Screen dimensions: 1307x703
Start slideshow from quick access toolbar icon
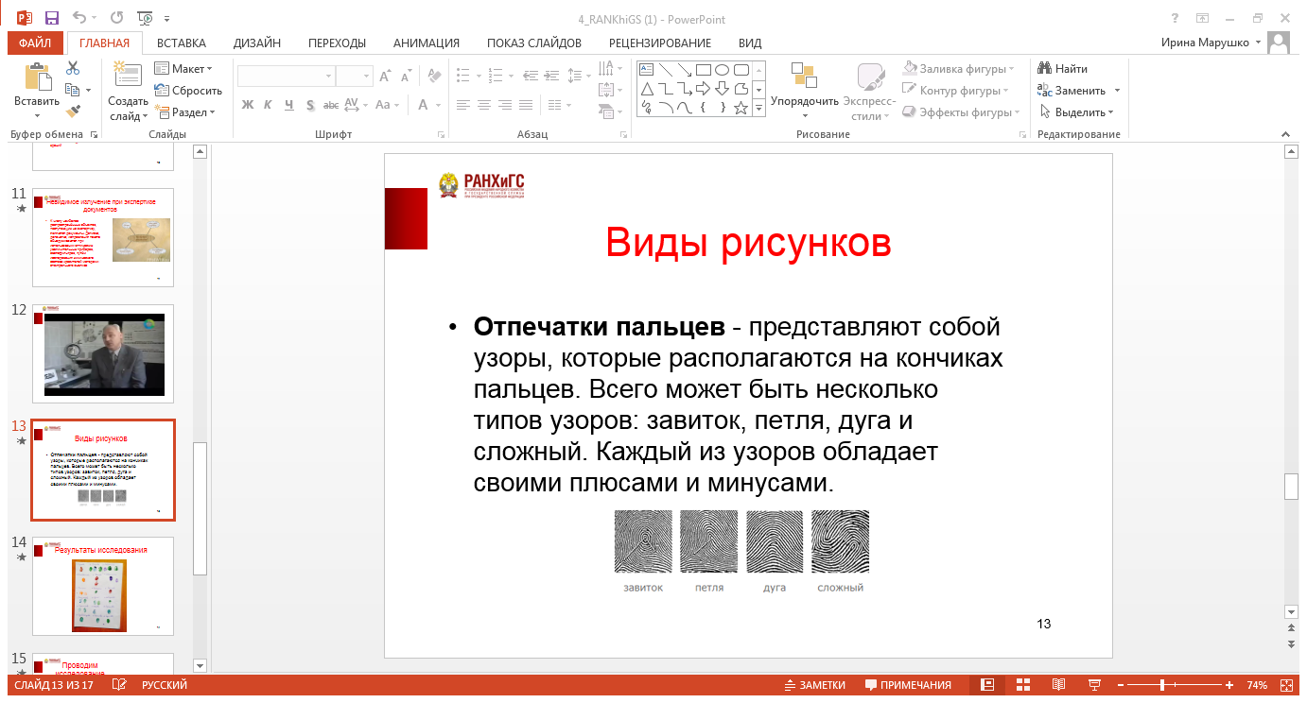(145, 18)
